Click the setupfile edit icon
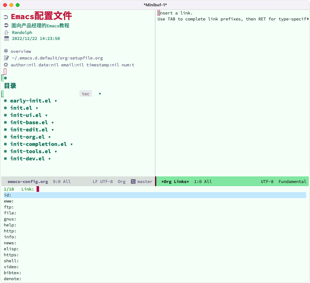The image size is (310, 283). click(6, 58)
